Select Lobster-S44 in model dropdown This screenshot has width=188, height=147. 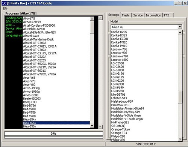point(144,98)
